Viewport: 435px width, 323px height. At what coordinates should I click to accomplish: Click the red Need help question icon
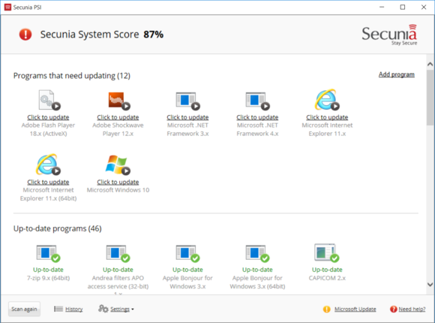click(x=394, y=309)
